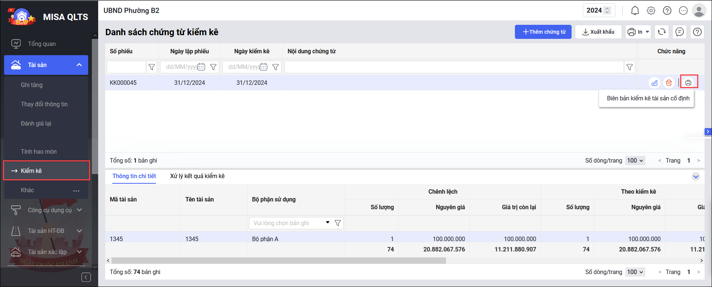
Task: Open Tính hao mòn menu item
Action: click(x=39, y=151)
